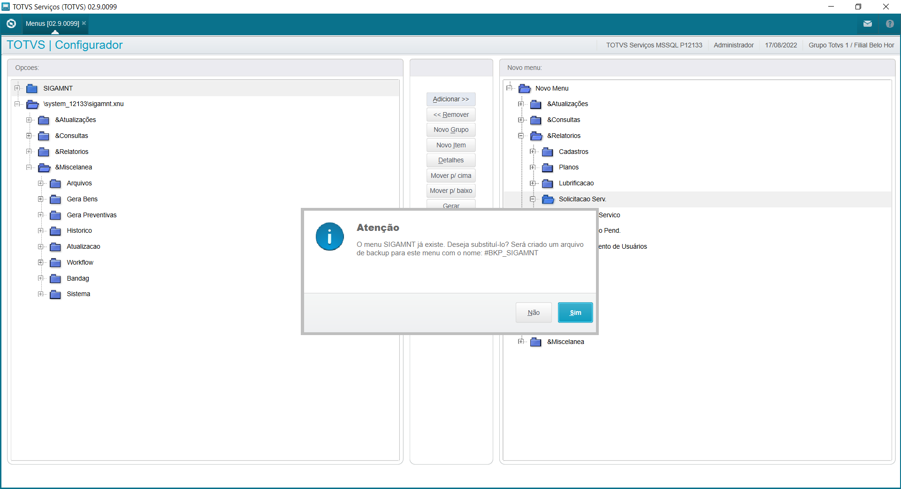Collapse the right &Relatorios node
Screen dimensions: 901x489
tap(521, 136)
